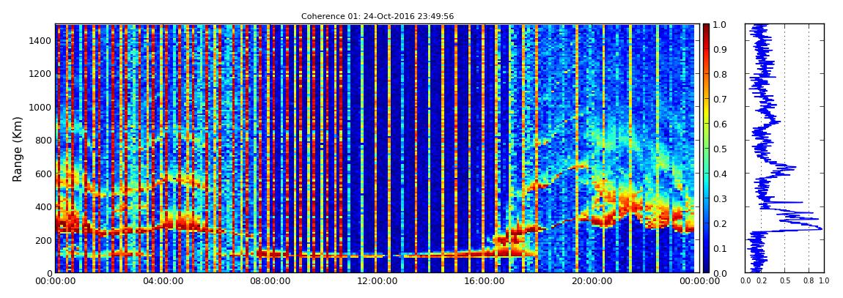The width and height of the screenshot is (843, 298).
Task: Click the 1.0 tick label under the profile plot
Action: point(825,281)
